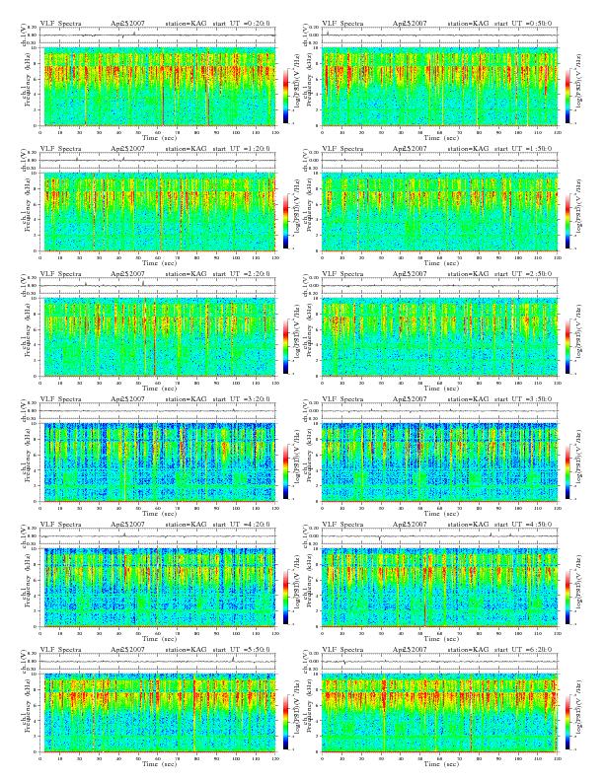Click the spectrogram starting UT 4:50:0
This screenshot has width=604, height=781.
point(439,588)
